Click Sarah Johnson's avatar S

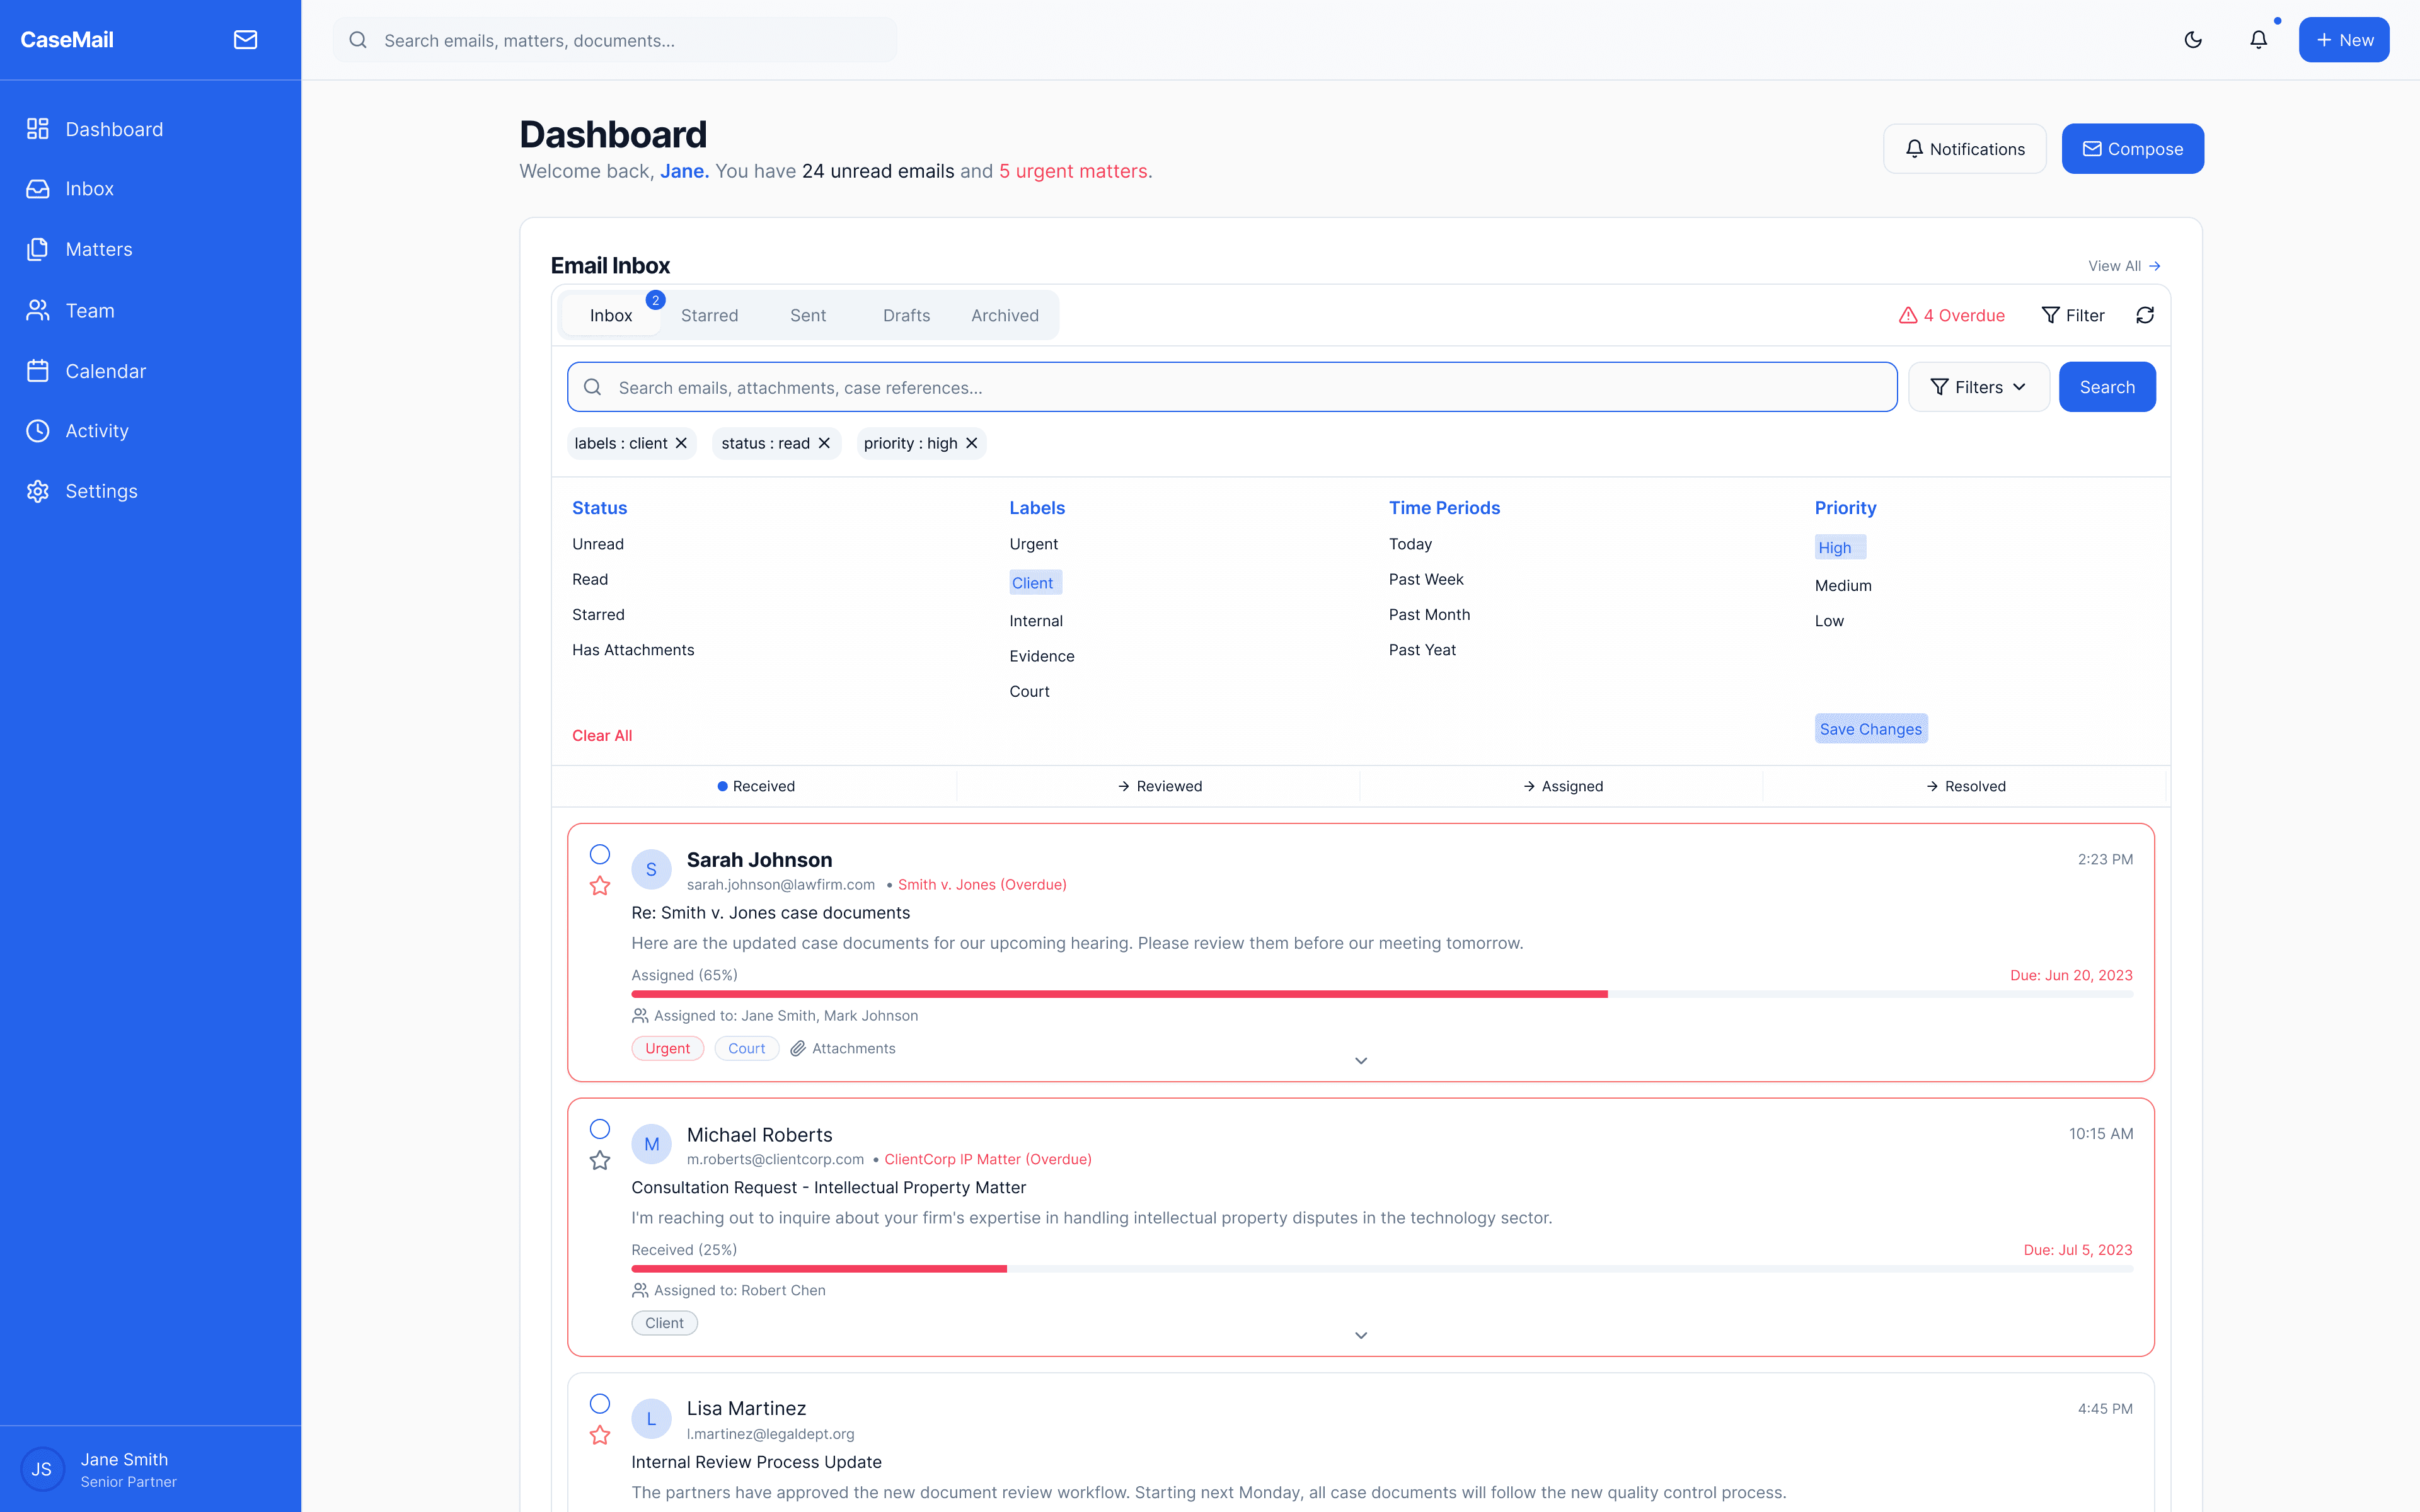point(651,870)
